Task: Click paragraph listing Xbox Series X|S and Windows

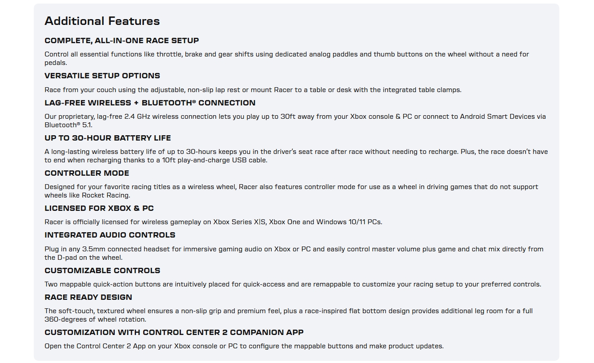Action: point(213,222)
